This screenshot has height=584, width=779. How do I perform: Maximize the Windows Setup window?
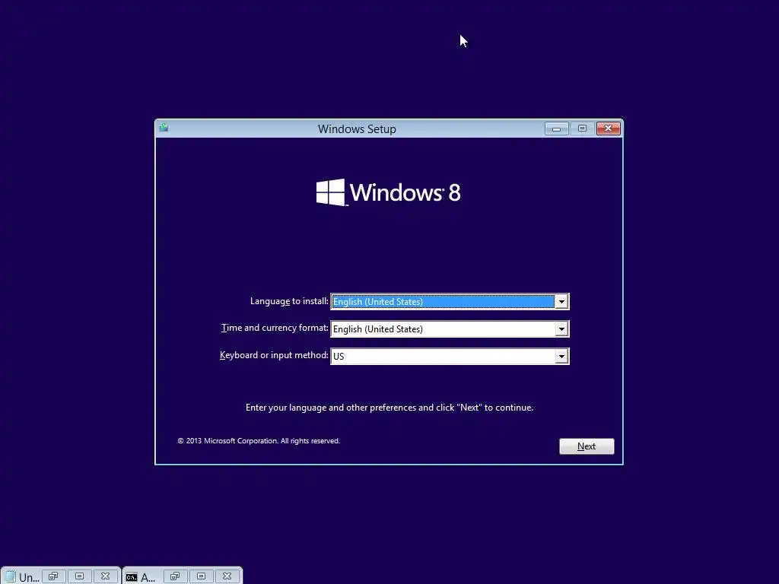coord(582,129)
